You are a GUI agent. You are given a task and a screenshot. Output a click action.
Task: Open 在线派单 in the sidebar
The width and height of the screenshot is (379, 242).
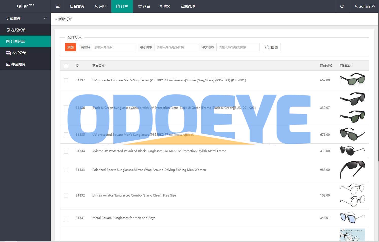(x=25, y=30)
